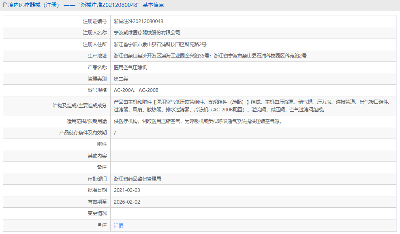Select the 批准日期 value 2021-02-03
Screen dimensions: 400x234
[128, 189]
